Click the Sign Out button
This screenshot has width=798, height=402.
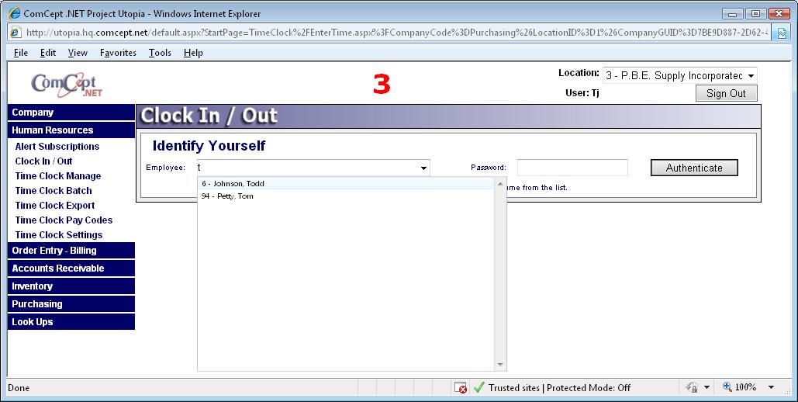(x=726, y=93)
